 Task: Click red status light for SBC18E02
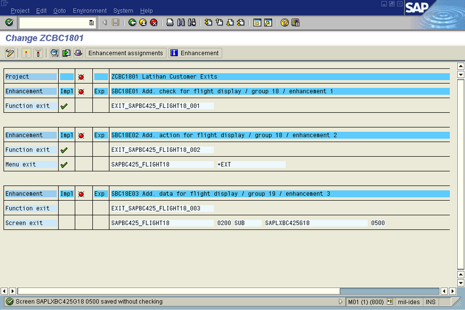pyautogui.click(x=81, y=135)
